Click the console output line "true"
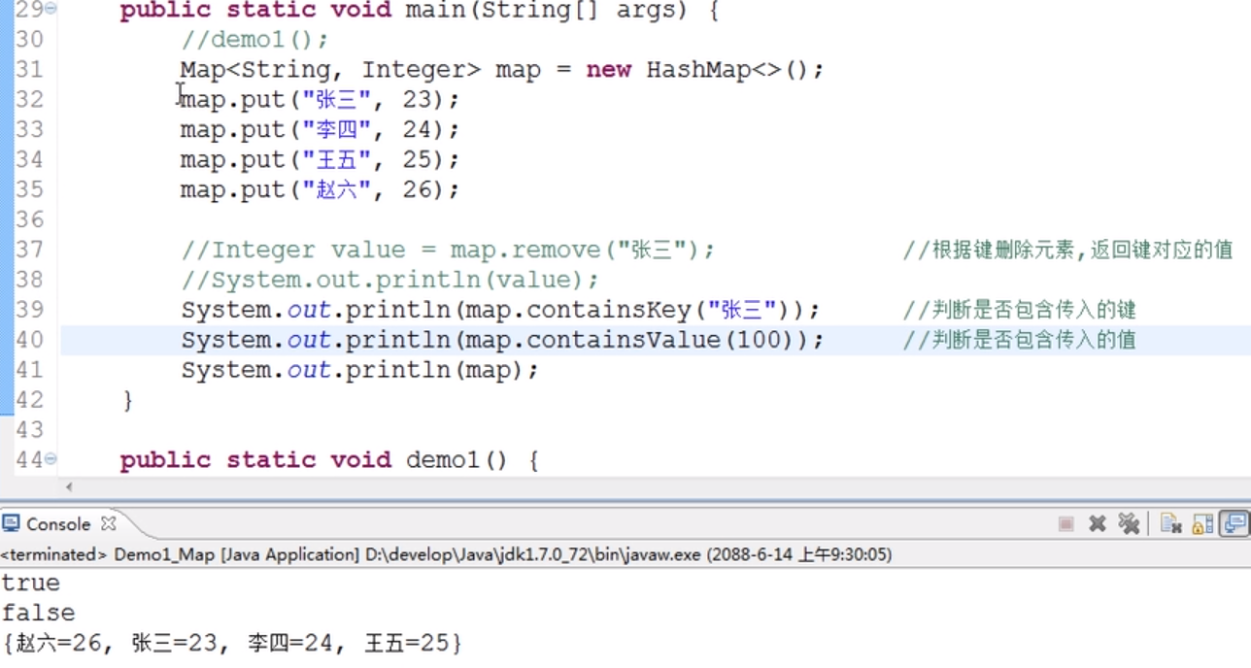This screenshot has height=668, width=1251. tap(31, 583)
